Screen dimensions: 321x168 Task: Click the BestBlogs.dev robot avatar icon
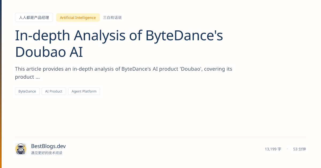pos(21,149)
